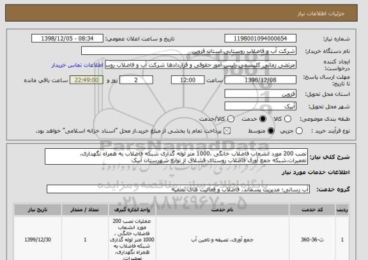Choose the جزیی purchase type radio

[299, 131]
